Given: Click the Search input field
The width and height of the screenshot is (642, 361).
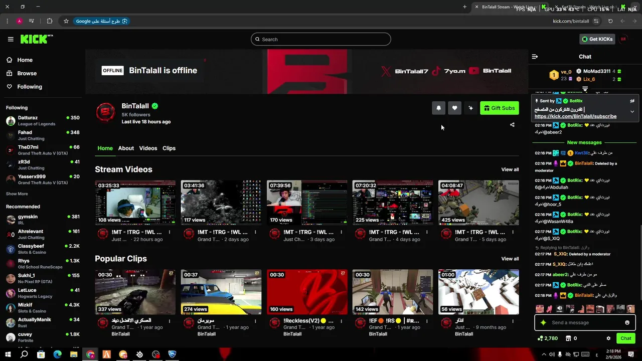Looking at the screenshot, I should click(321, 39).
